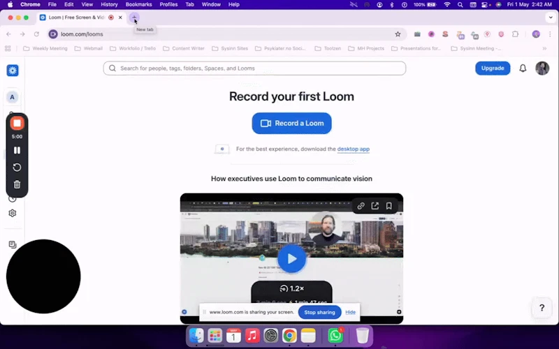Pause the recording in the Loom control bar
Screen dimensions: 559x349
pyautogui.click(x=17, y=150)
